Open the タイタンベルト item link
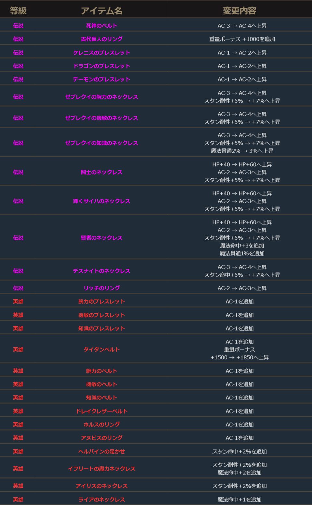The width and height of the screenshot is (312, 505). [101, 349]
